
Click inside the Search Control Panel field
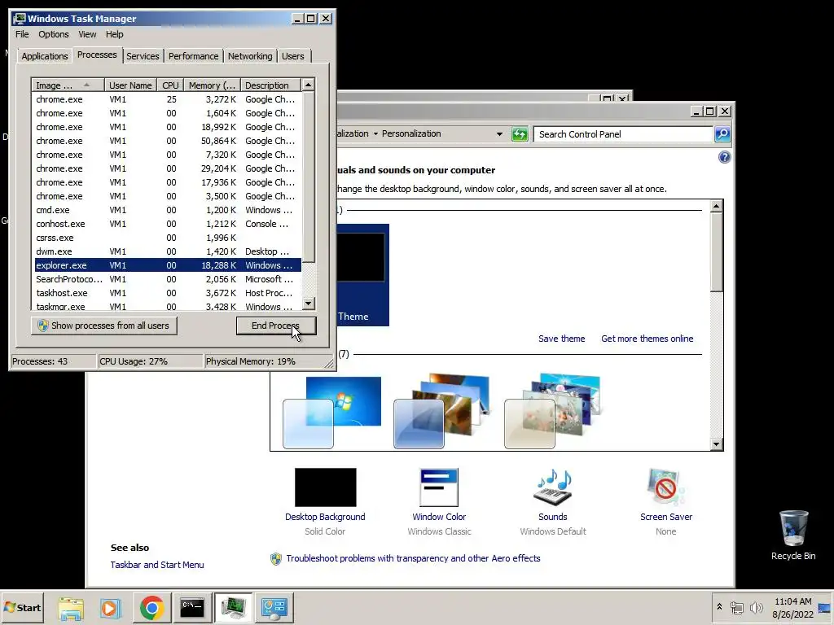623,134
